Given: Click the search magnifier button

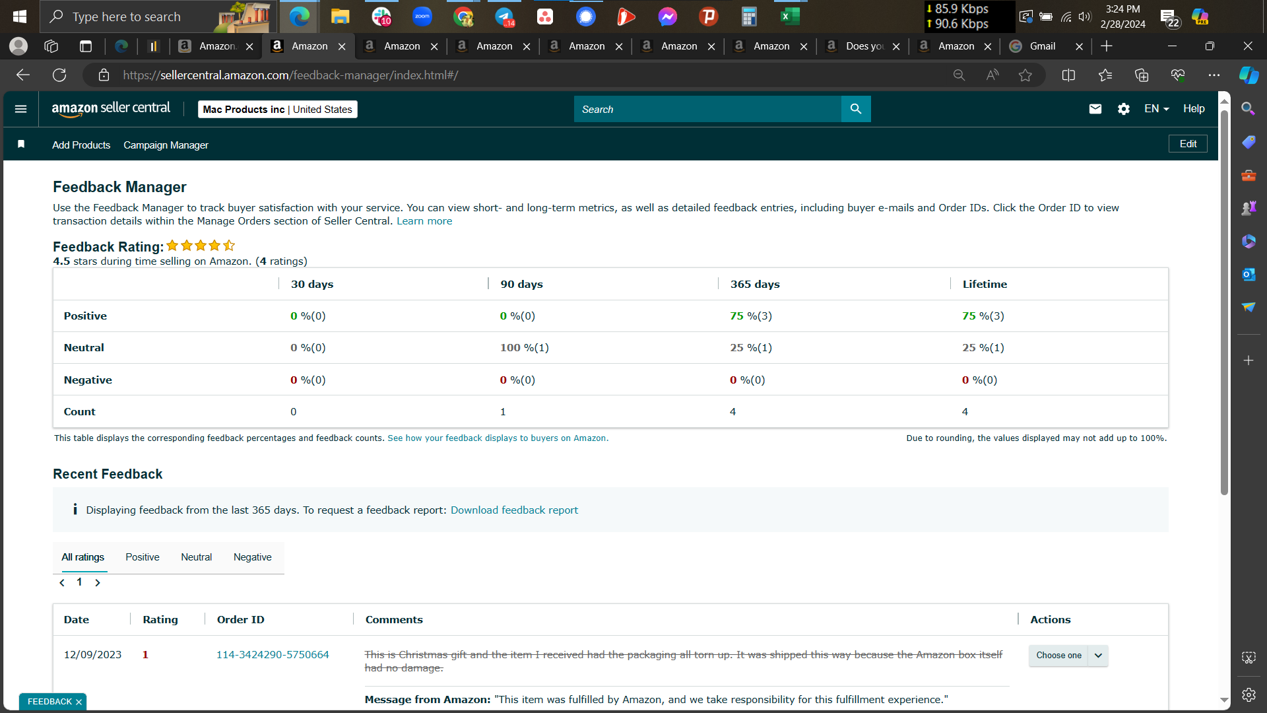Looking at the screenshot, I should 856,109.
